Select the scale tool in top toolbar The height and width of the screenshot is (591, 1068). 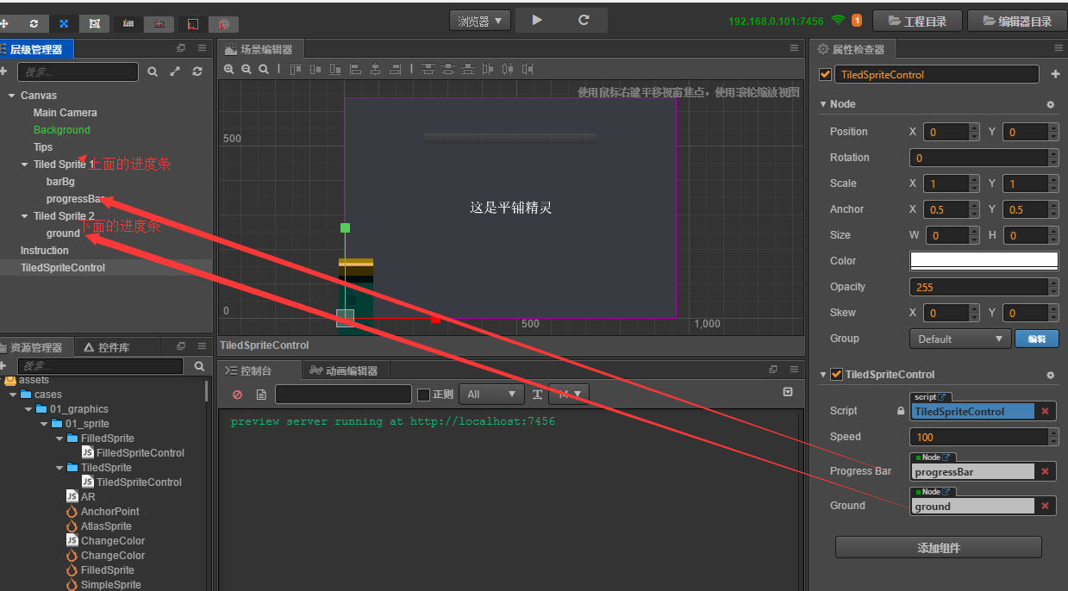pyautogui.click(x=64, y=23)
